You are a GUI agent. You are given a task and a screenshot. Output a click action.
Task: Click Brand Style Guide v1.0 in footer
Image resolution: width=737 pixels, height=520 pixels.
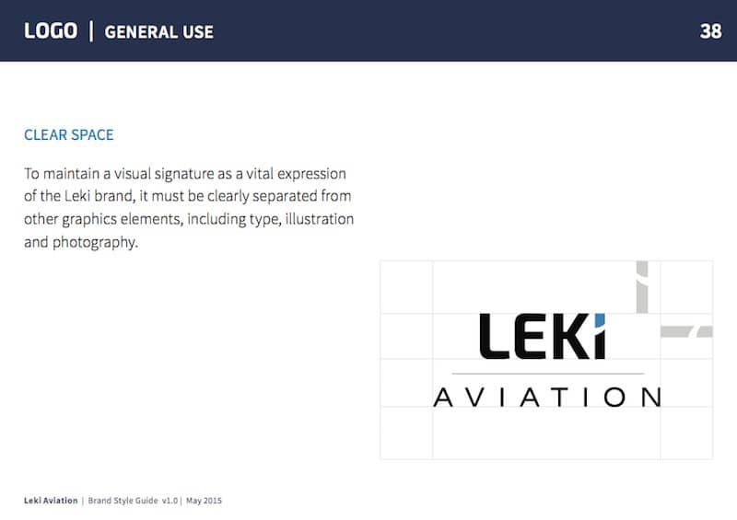(133, 501)
